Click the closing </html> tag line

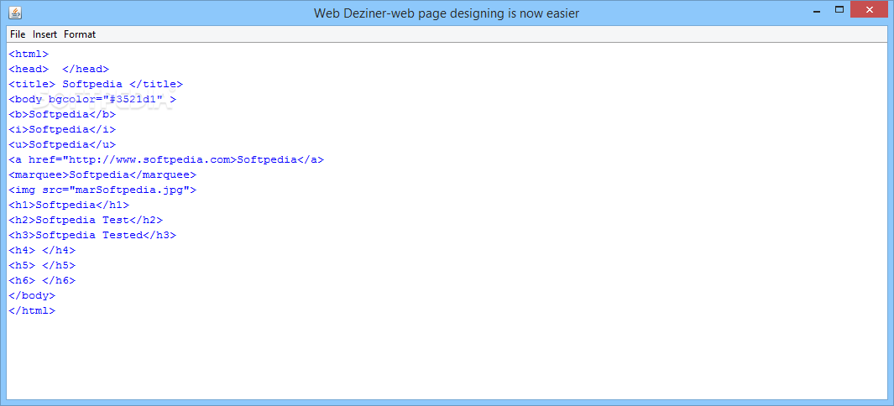32,311
